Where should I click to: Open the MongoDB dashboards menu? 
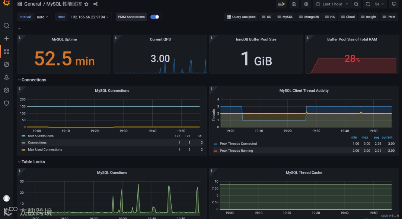(x=309, y=17)
